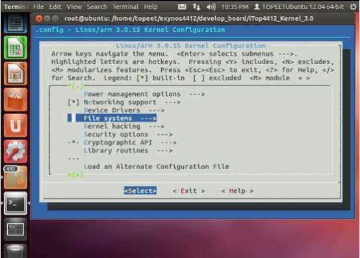Expand Power management options submenu
Image resolution: width=360 pixels, height=258 pixels.
(x=144, y=94)
